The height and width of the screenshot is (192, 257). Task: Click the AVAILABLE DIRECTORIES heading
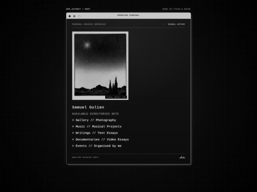coord(95,114)
